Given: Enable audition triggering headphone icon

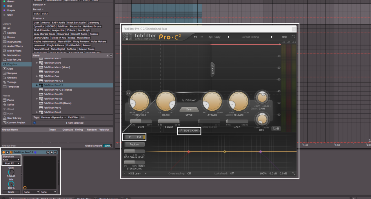Looking at the screenshot, I should (x=128, y=93).
